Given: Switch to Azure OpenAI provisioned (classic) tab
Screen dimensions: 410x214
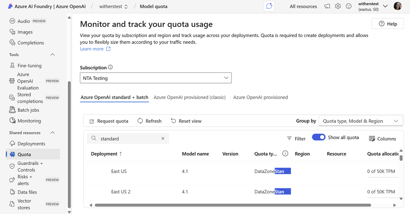Looking at the screenshot, I should (x=190, y=97).
